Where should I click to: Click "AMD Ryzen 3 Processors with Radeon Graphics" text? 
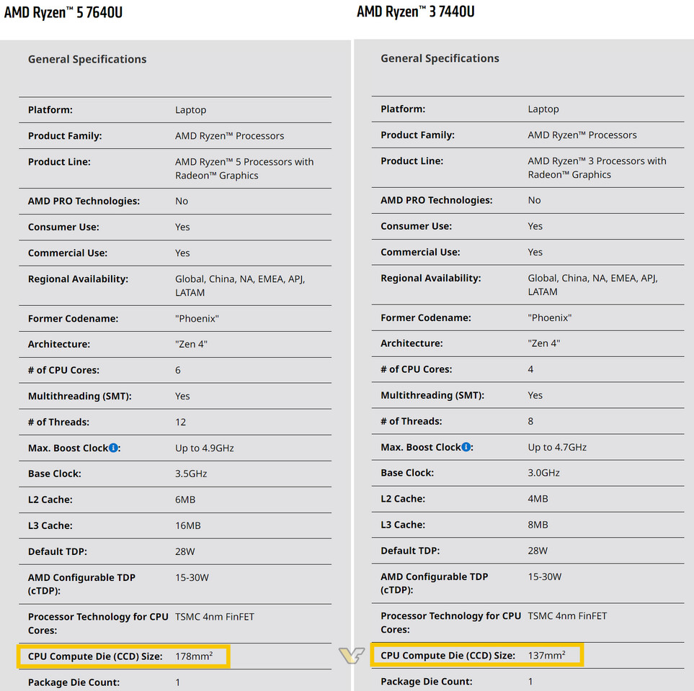coord(597,168)
